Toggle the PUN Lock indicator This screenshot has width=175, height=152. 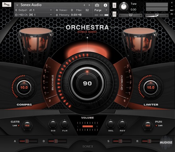[x=156, y=126]
